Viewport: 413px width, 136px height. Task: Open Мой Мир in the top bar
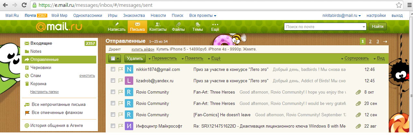point(59,15)
